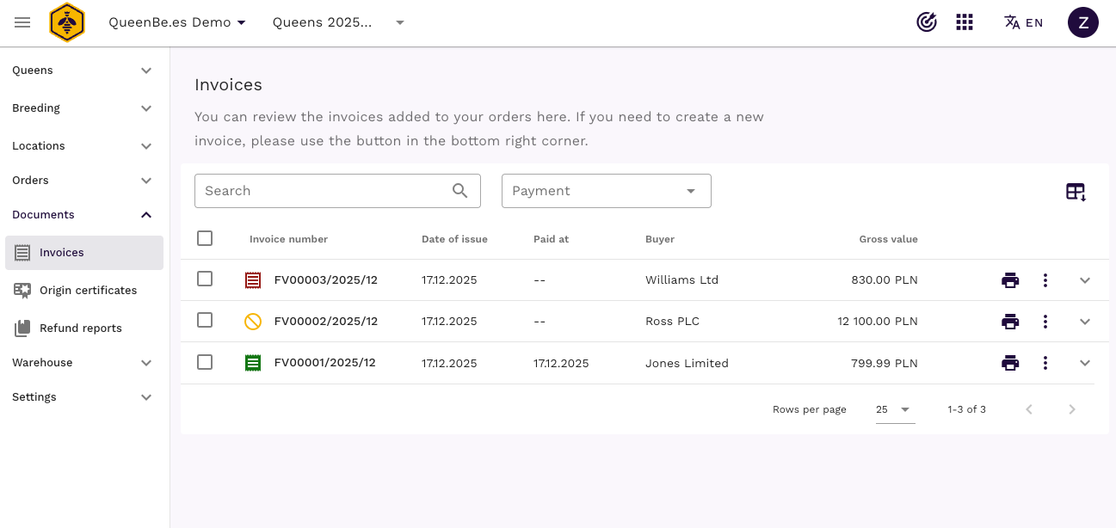Open the apps grid launcher
This screenshot has height=528, width=1116.
coord(965,22)
